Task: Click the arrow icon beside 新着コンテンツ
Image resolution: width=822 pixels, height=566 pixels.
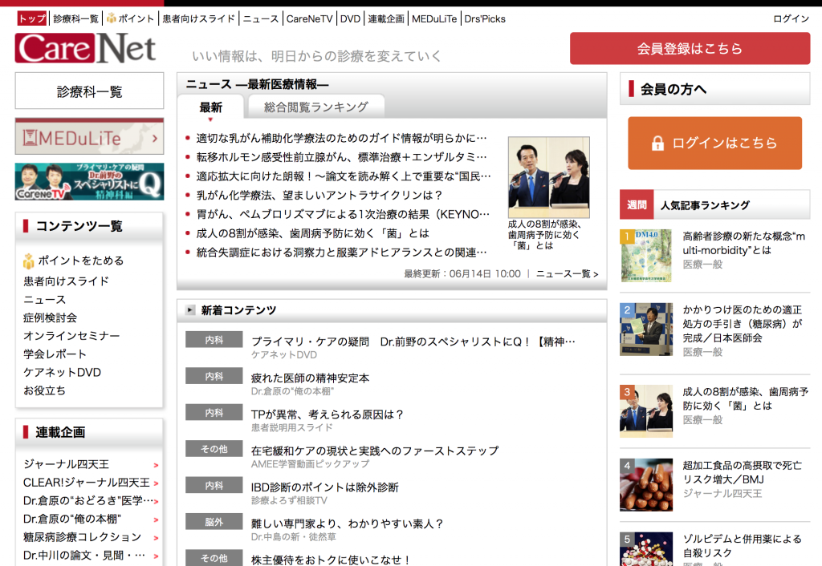Action: (190, 310)
